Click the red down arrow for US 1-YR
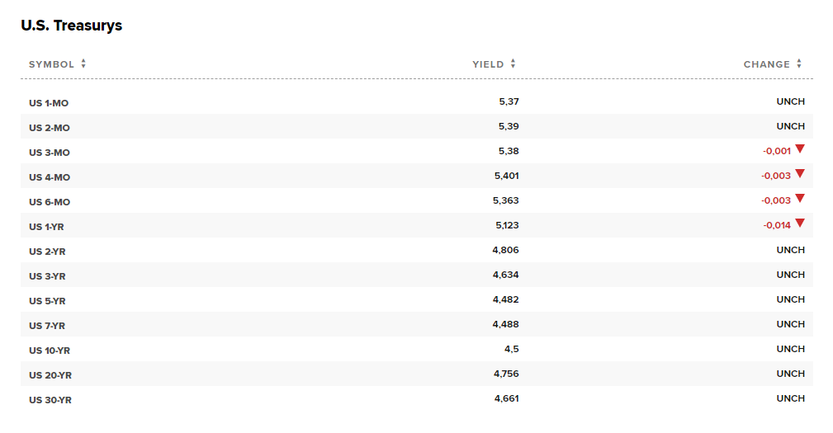This screenshot has width=833, height=433. tap(800, 224)
